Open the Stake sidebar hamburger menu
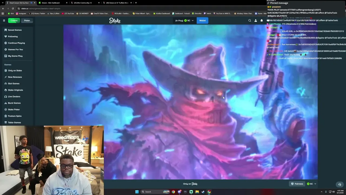 [x=4, y=21]
